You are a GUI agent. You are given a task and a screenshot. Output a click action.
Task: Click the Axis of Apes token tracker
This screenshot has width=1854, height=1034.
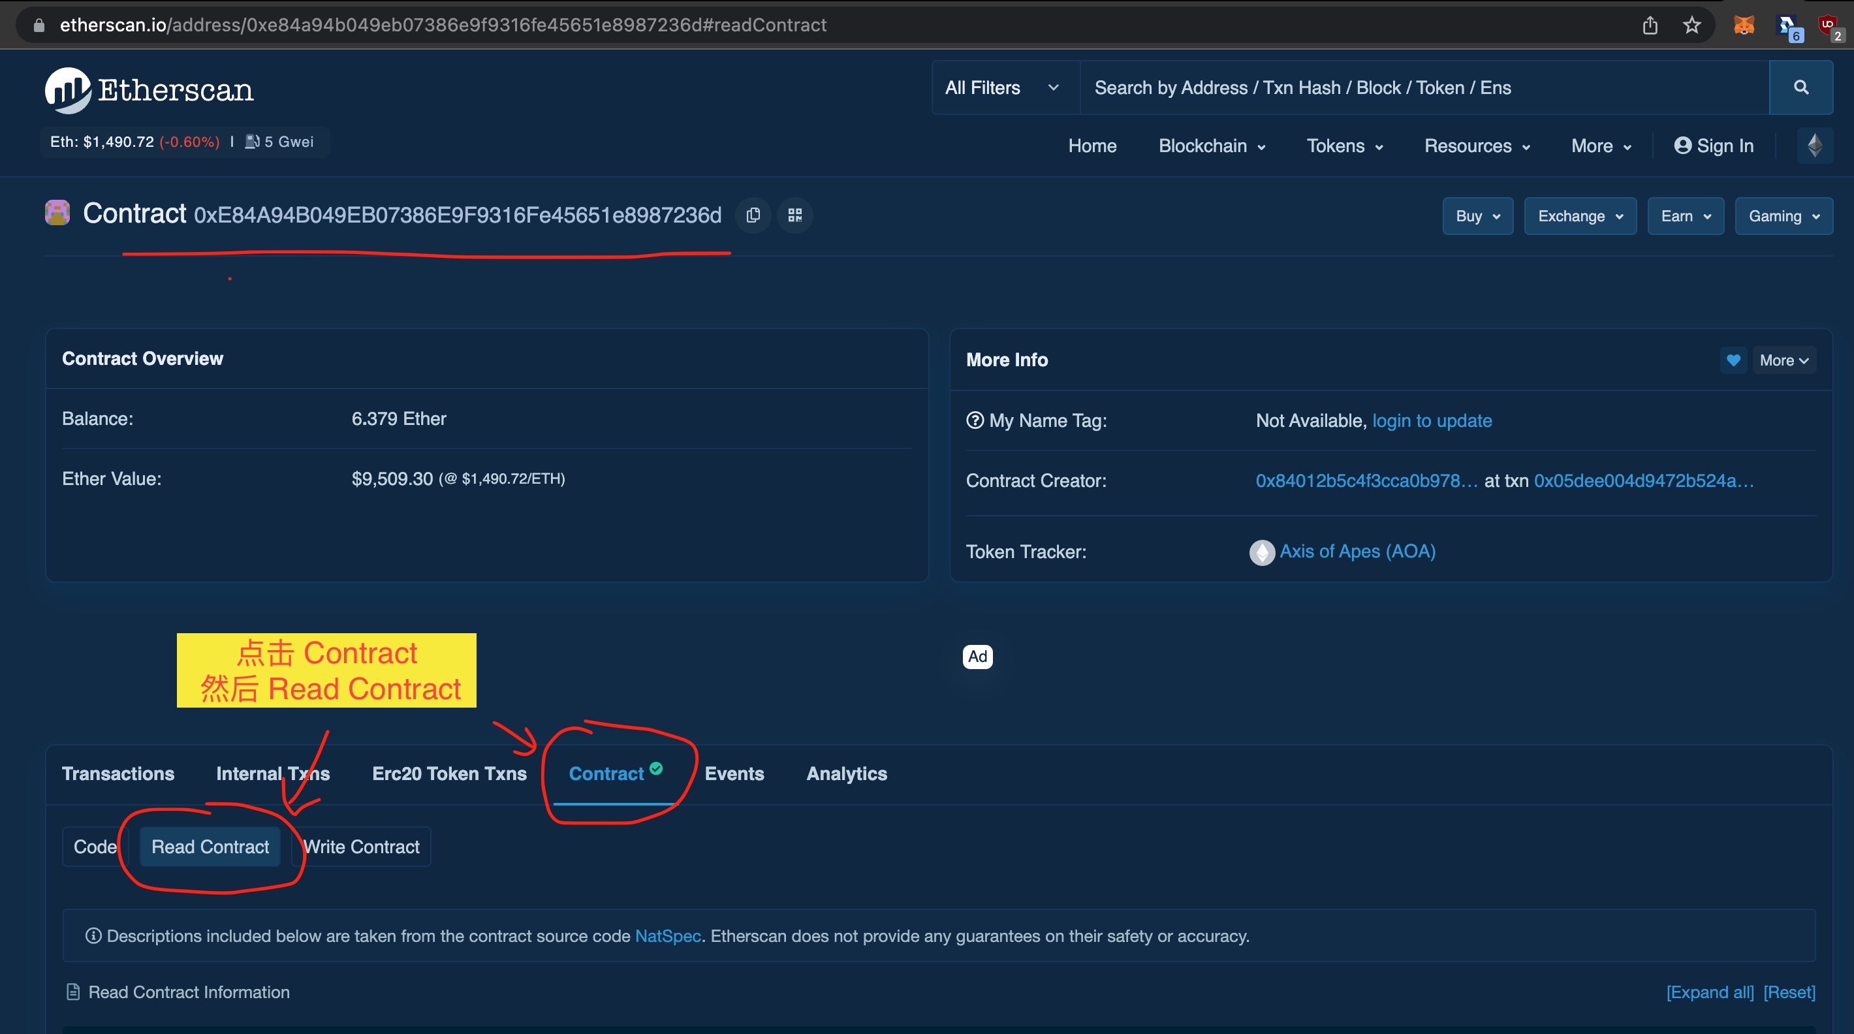pos(1357,552)
